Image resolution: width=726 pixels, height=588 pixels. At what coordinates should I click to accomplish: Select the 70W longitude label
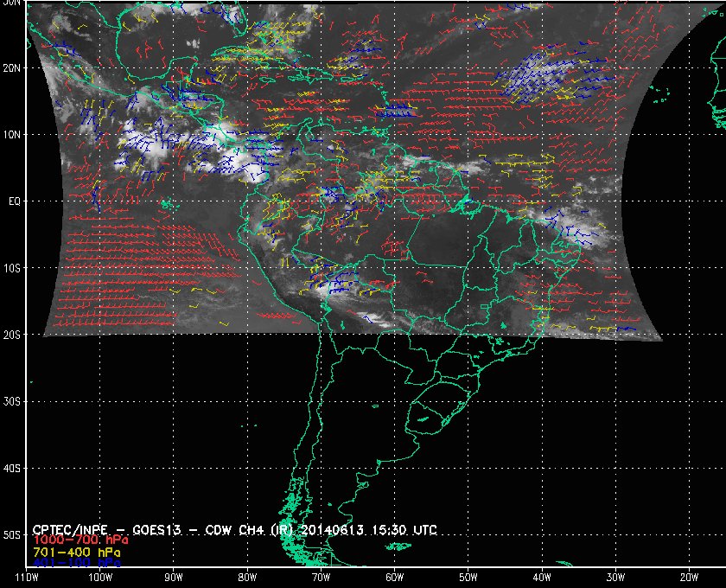pyautogui.click(x=321, y=577)
